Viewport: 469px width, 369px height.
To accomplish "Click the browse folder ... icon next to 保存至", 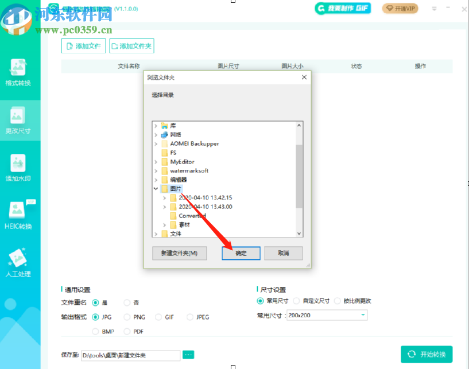I will point(188,355).
